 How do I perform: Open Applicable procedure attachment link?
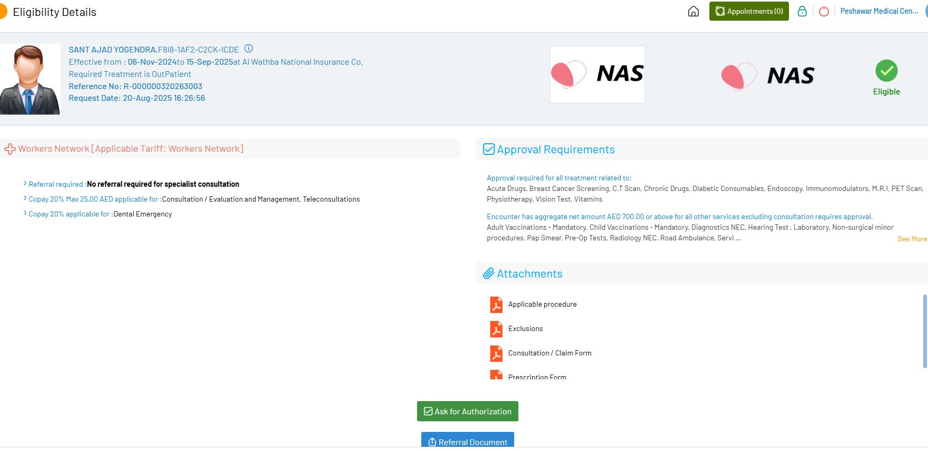click(x=542, y=305)
